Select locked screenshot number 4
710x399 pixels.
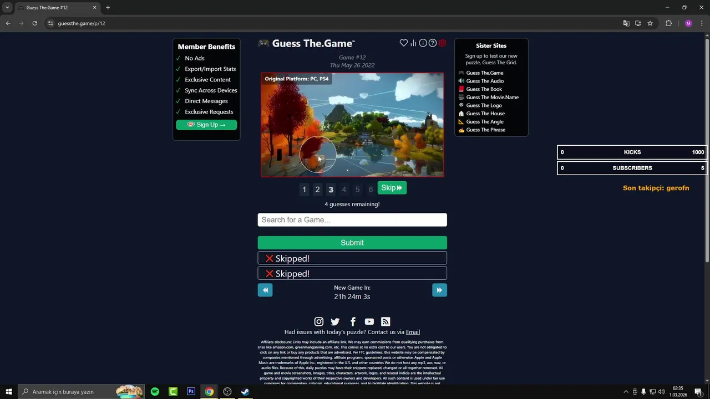[344, 190]
